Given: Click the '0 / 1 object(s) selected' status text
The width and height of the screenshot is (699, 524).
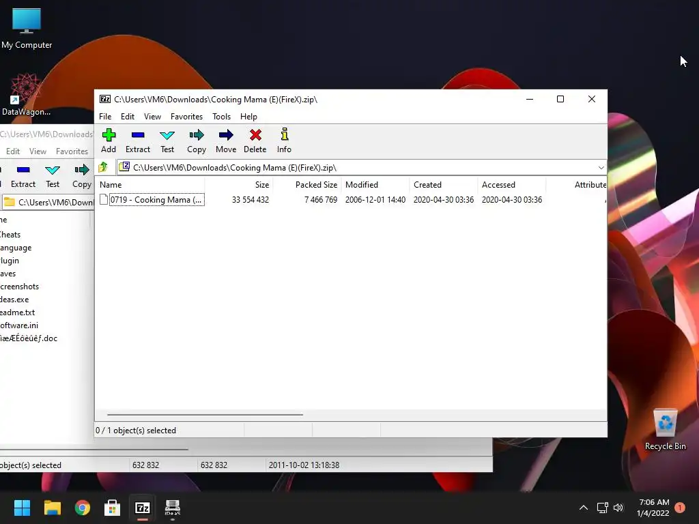Looking at the screenshot, I should tap(136, 431).
